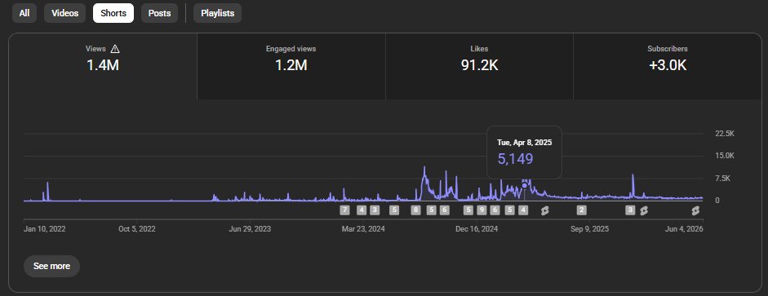Click the Tue, Apr 8, 2025 tooltip date
This screenshot has height=296, width=768.
click(525, 143)
